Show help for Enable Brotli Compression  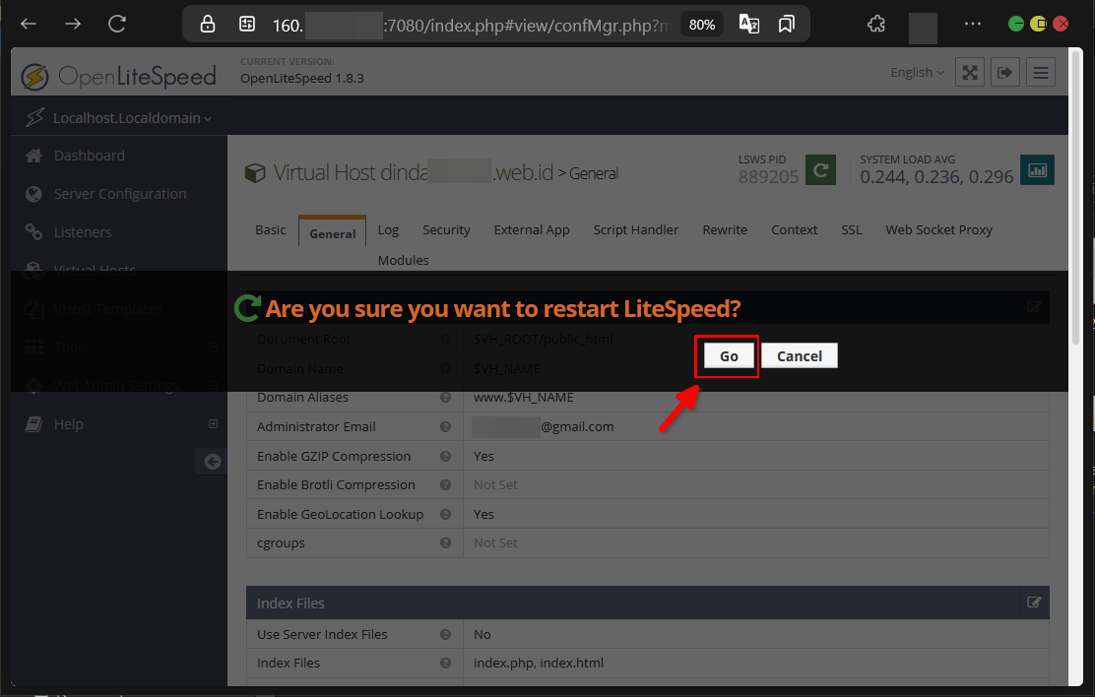[445, 484]
